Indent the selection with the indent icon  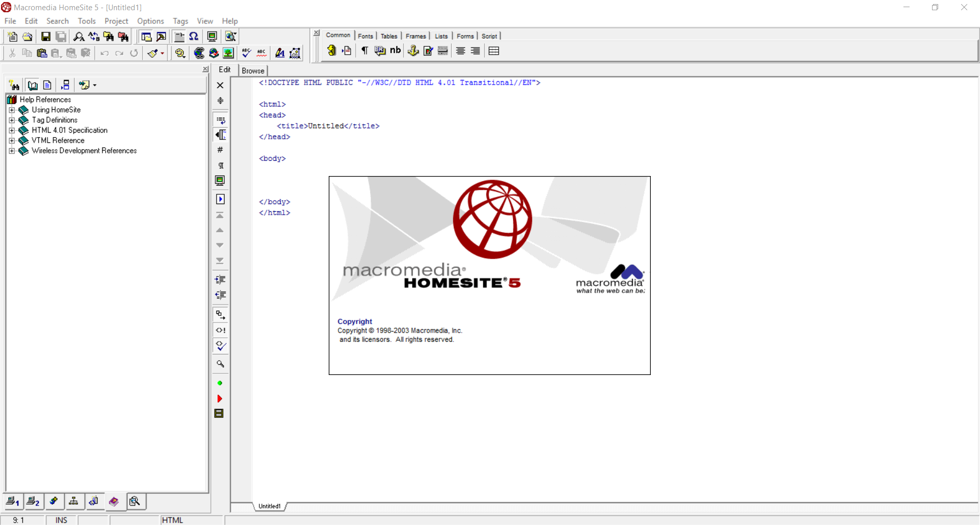(220, 280)
